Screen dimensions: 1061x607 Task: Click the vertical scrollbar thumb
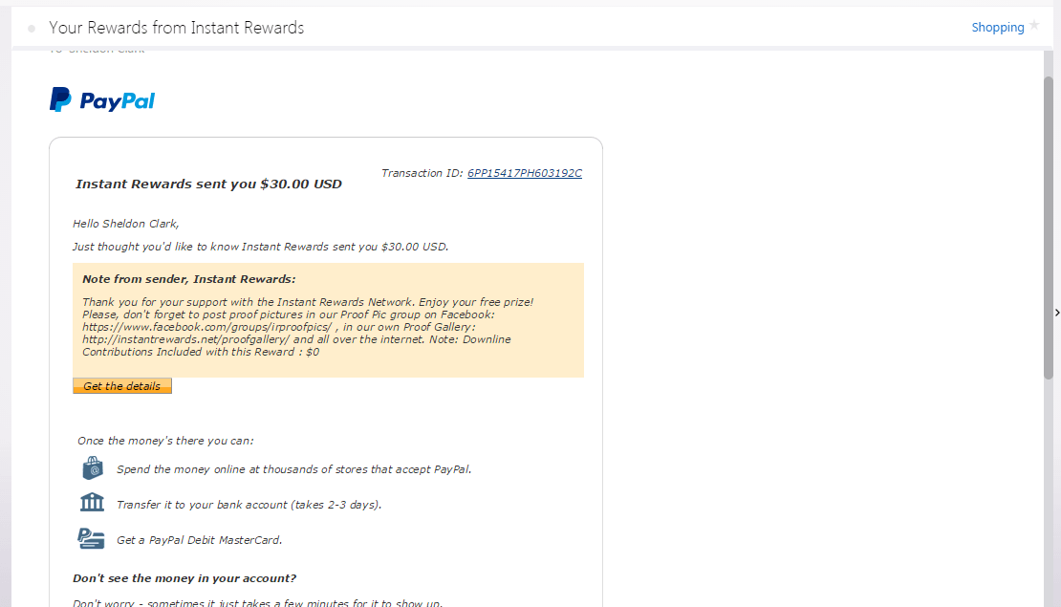(x=1049, y=228)
